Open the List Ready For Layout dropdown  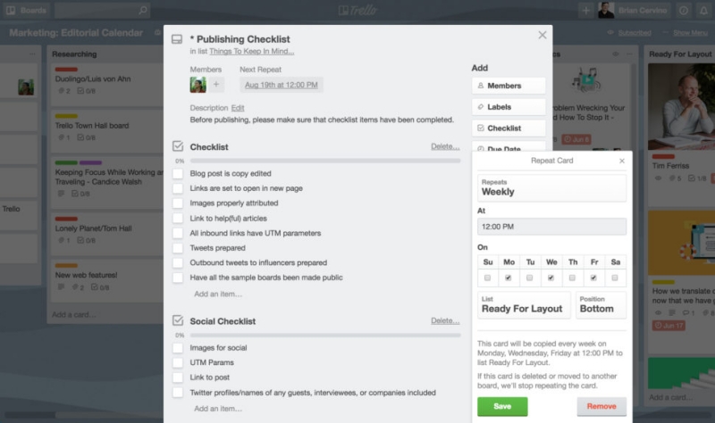[x=524, y=304]
